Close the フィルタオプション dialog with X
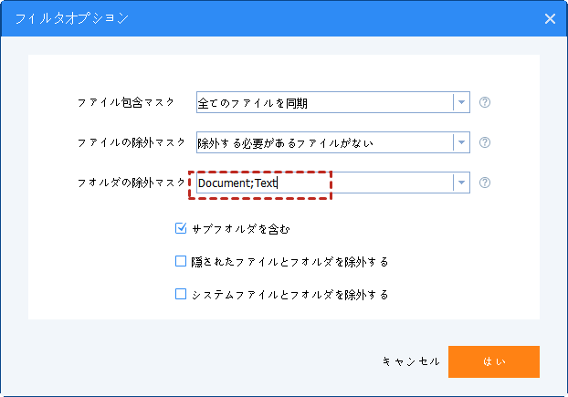This screenshot has height=397, width=568. coord(550,17)
